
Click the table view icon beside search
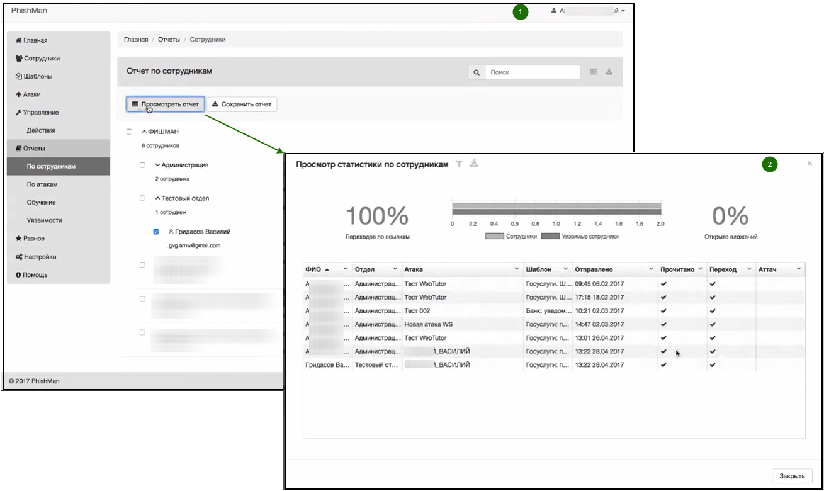pyautogui.click(x=594, y=72)
